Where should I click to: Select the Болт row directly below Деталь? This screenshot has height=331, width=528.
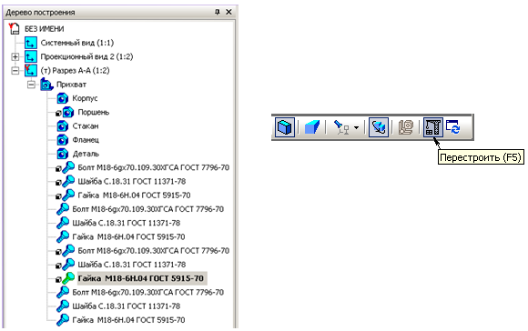coord(153,167)
